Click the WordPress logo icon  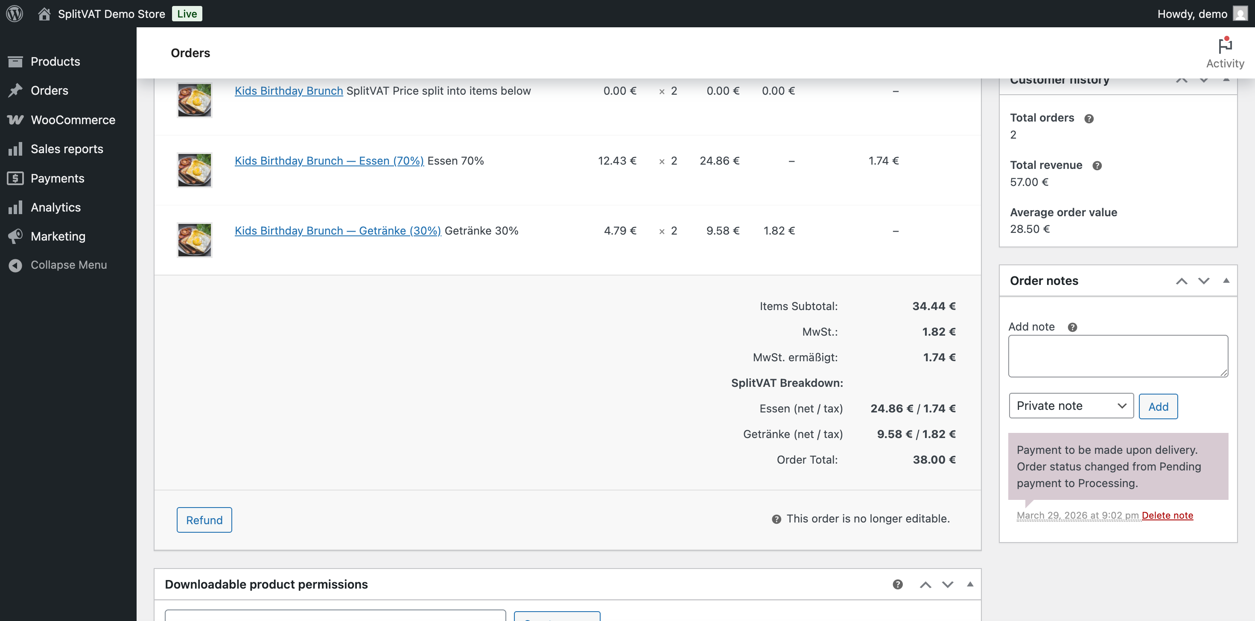[15, 14]
